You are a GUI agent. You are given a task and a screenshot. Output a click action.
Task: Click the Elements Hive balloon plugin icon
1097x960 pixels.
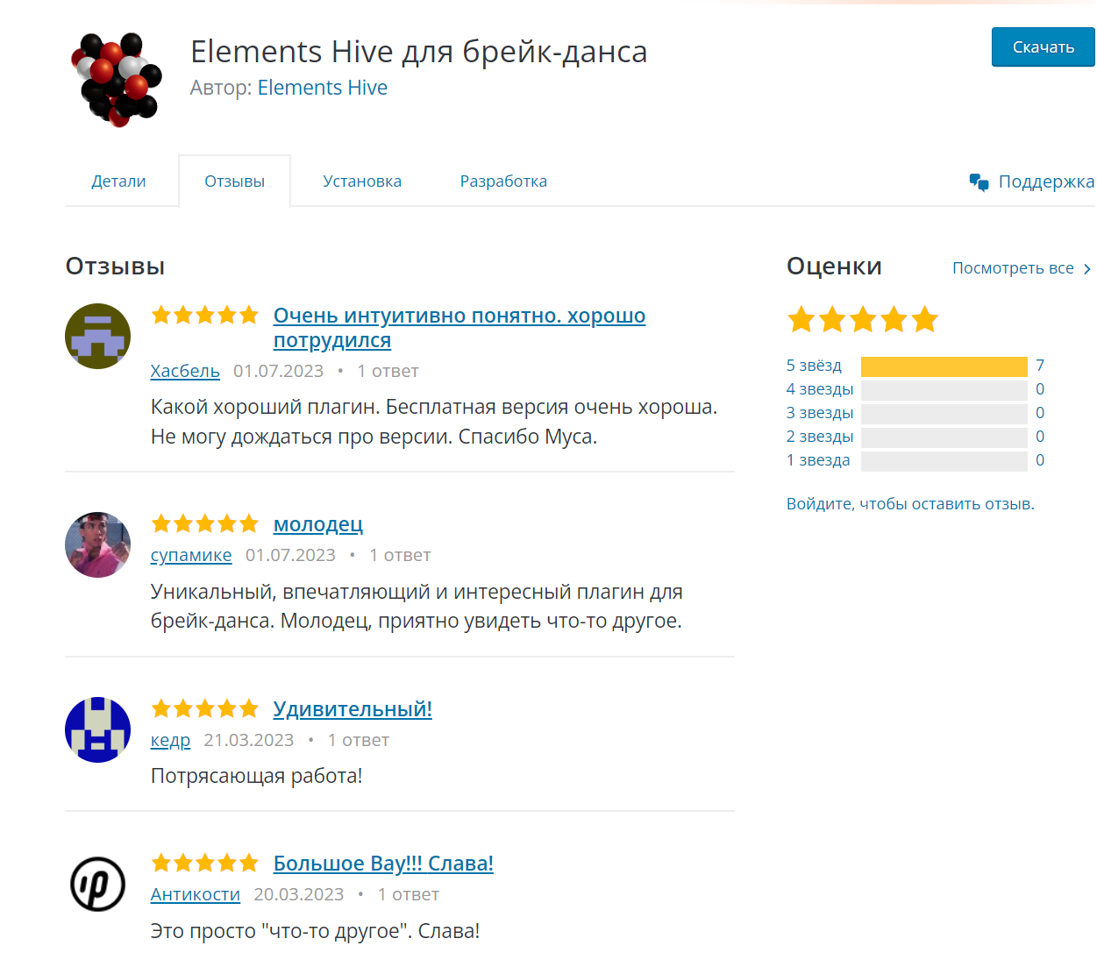pos(117,80)
